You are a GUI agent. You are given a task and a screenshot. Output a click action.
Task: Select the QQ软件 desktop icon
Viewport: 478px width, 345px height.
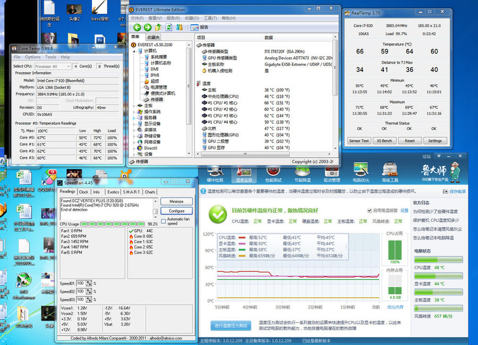[48, 181]
